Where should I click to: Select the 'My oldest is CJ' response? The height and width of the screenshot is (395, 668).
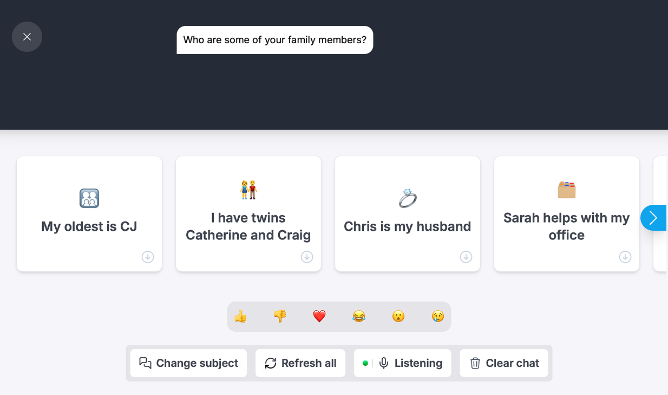pos(89,214)
